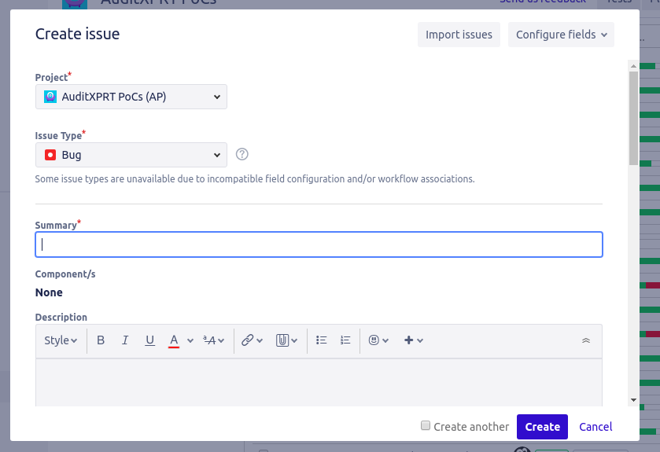This screenshot has width=660, height=452.
Task: Toggle Underline formatting in Description toolbar
Action: point(149,340)
